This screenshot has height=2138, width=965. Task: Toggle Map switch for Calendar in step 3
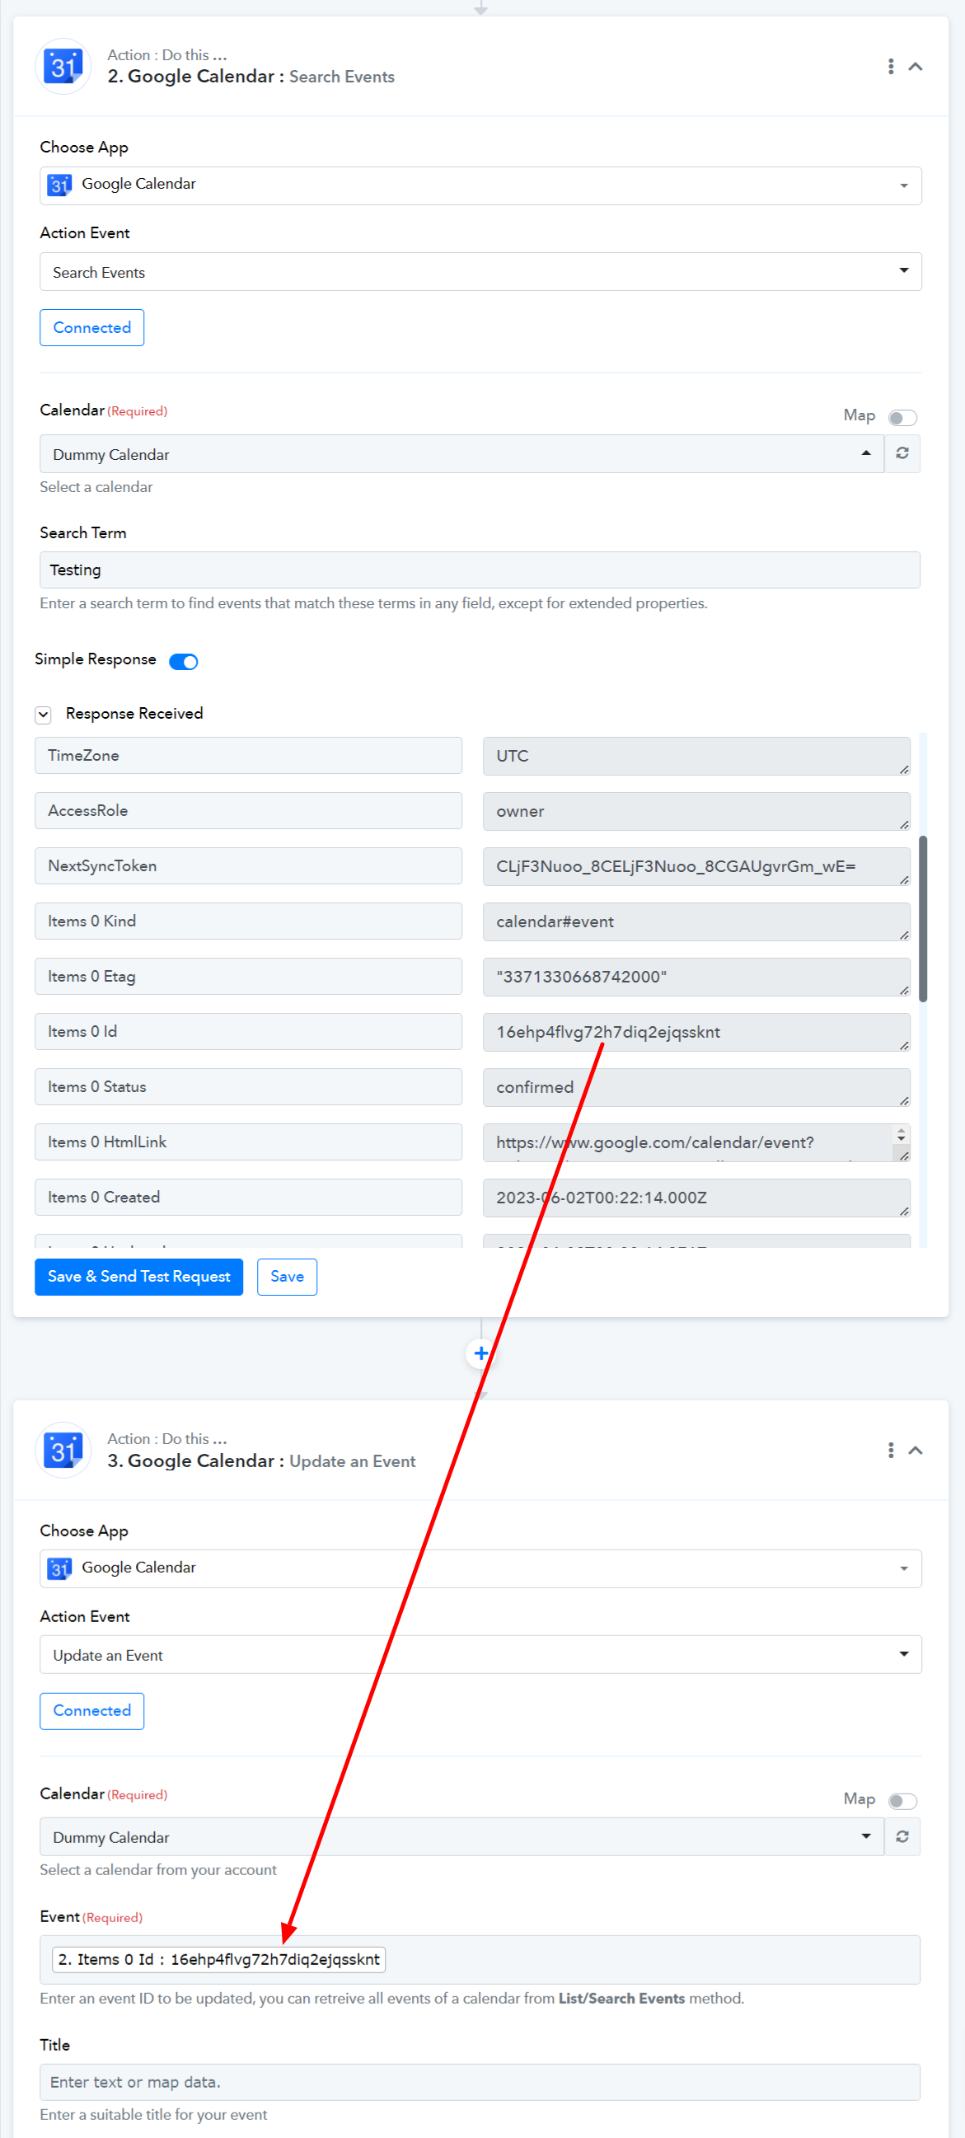pos(902,1800)
